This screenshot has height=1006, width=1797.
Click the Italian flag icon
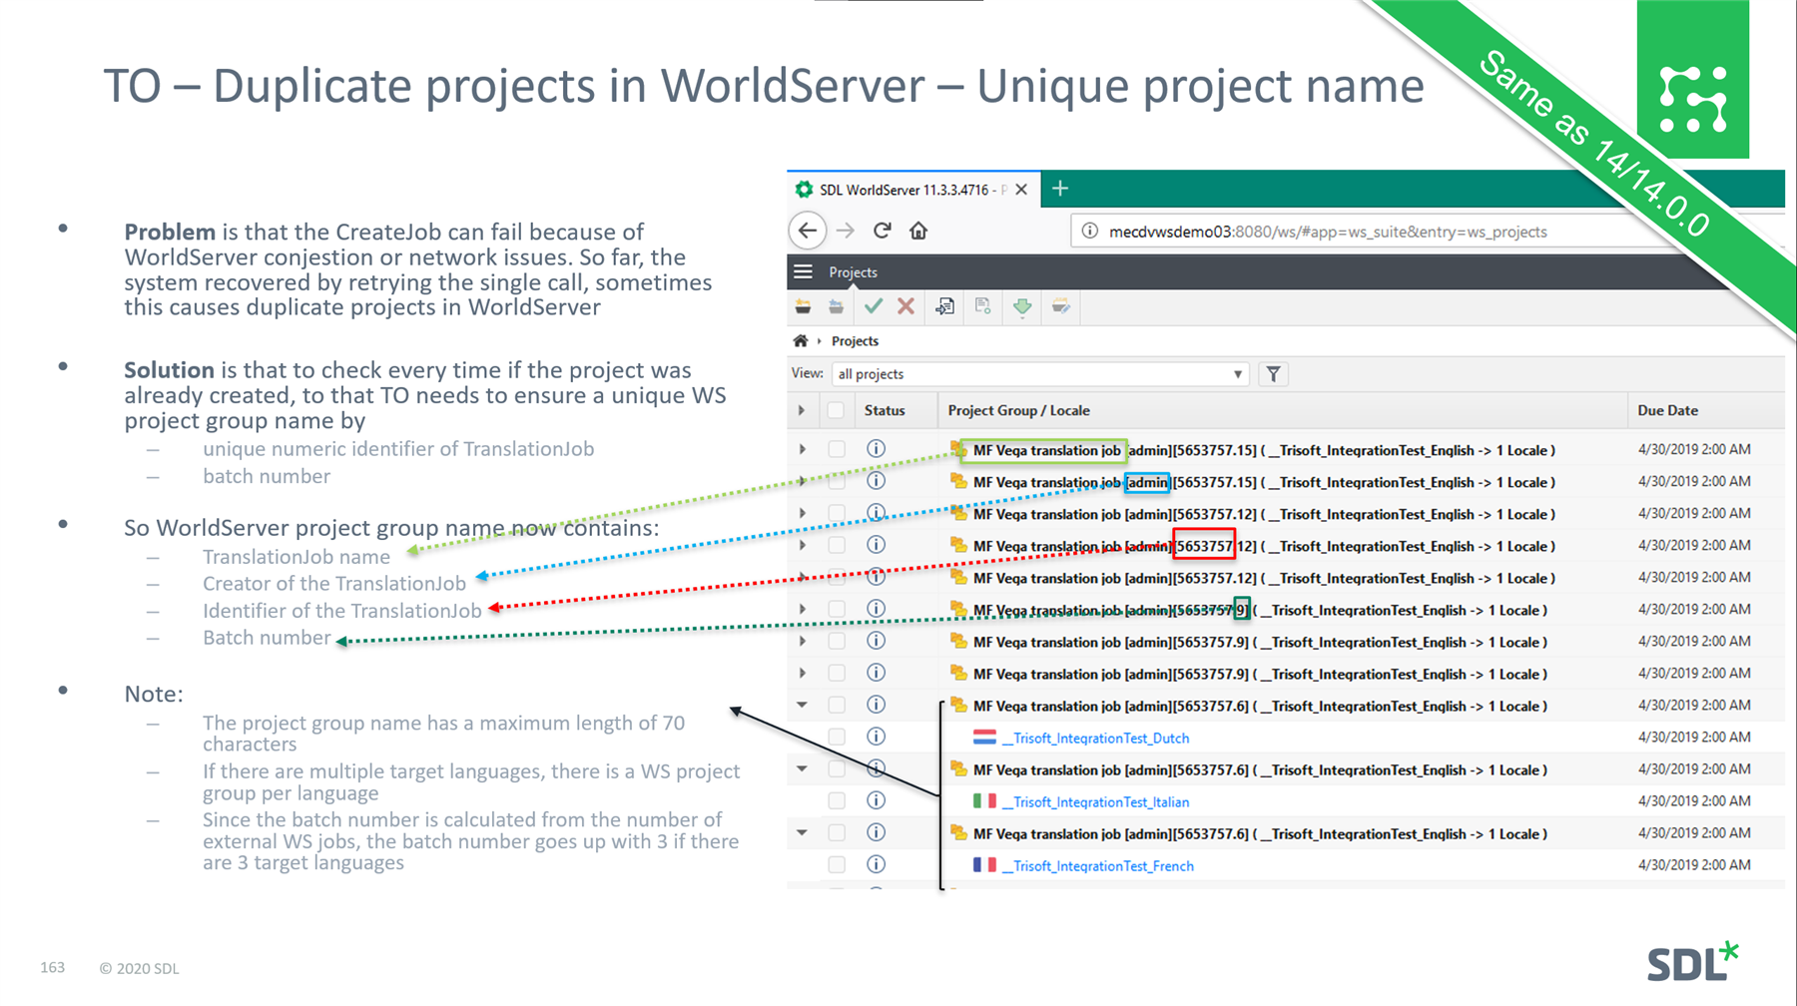984,801
